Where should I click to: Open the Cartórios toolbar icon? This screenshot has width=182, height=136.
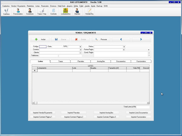6,12
